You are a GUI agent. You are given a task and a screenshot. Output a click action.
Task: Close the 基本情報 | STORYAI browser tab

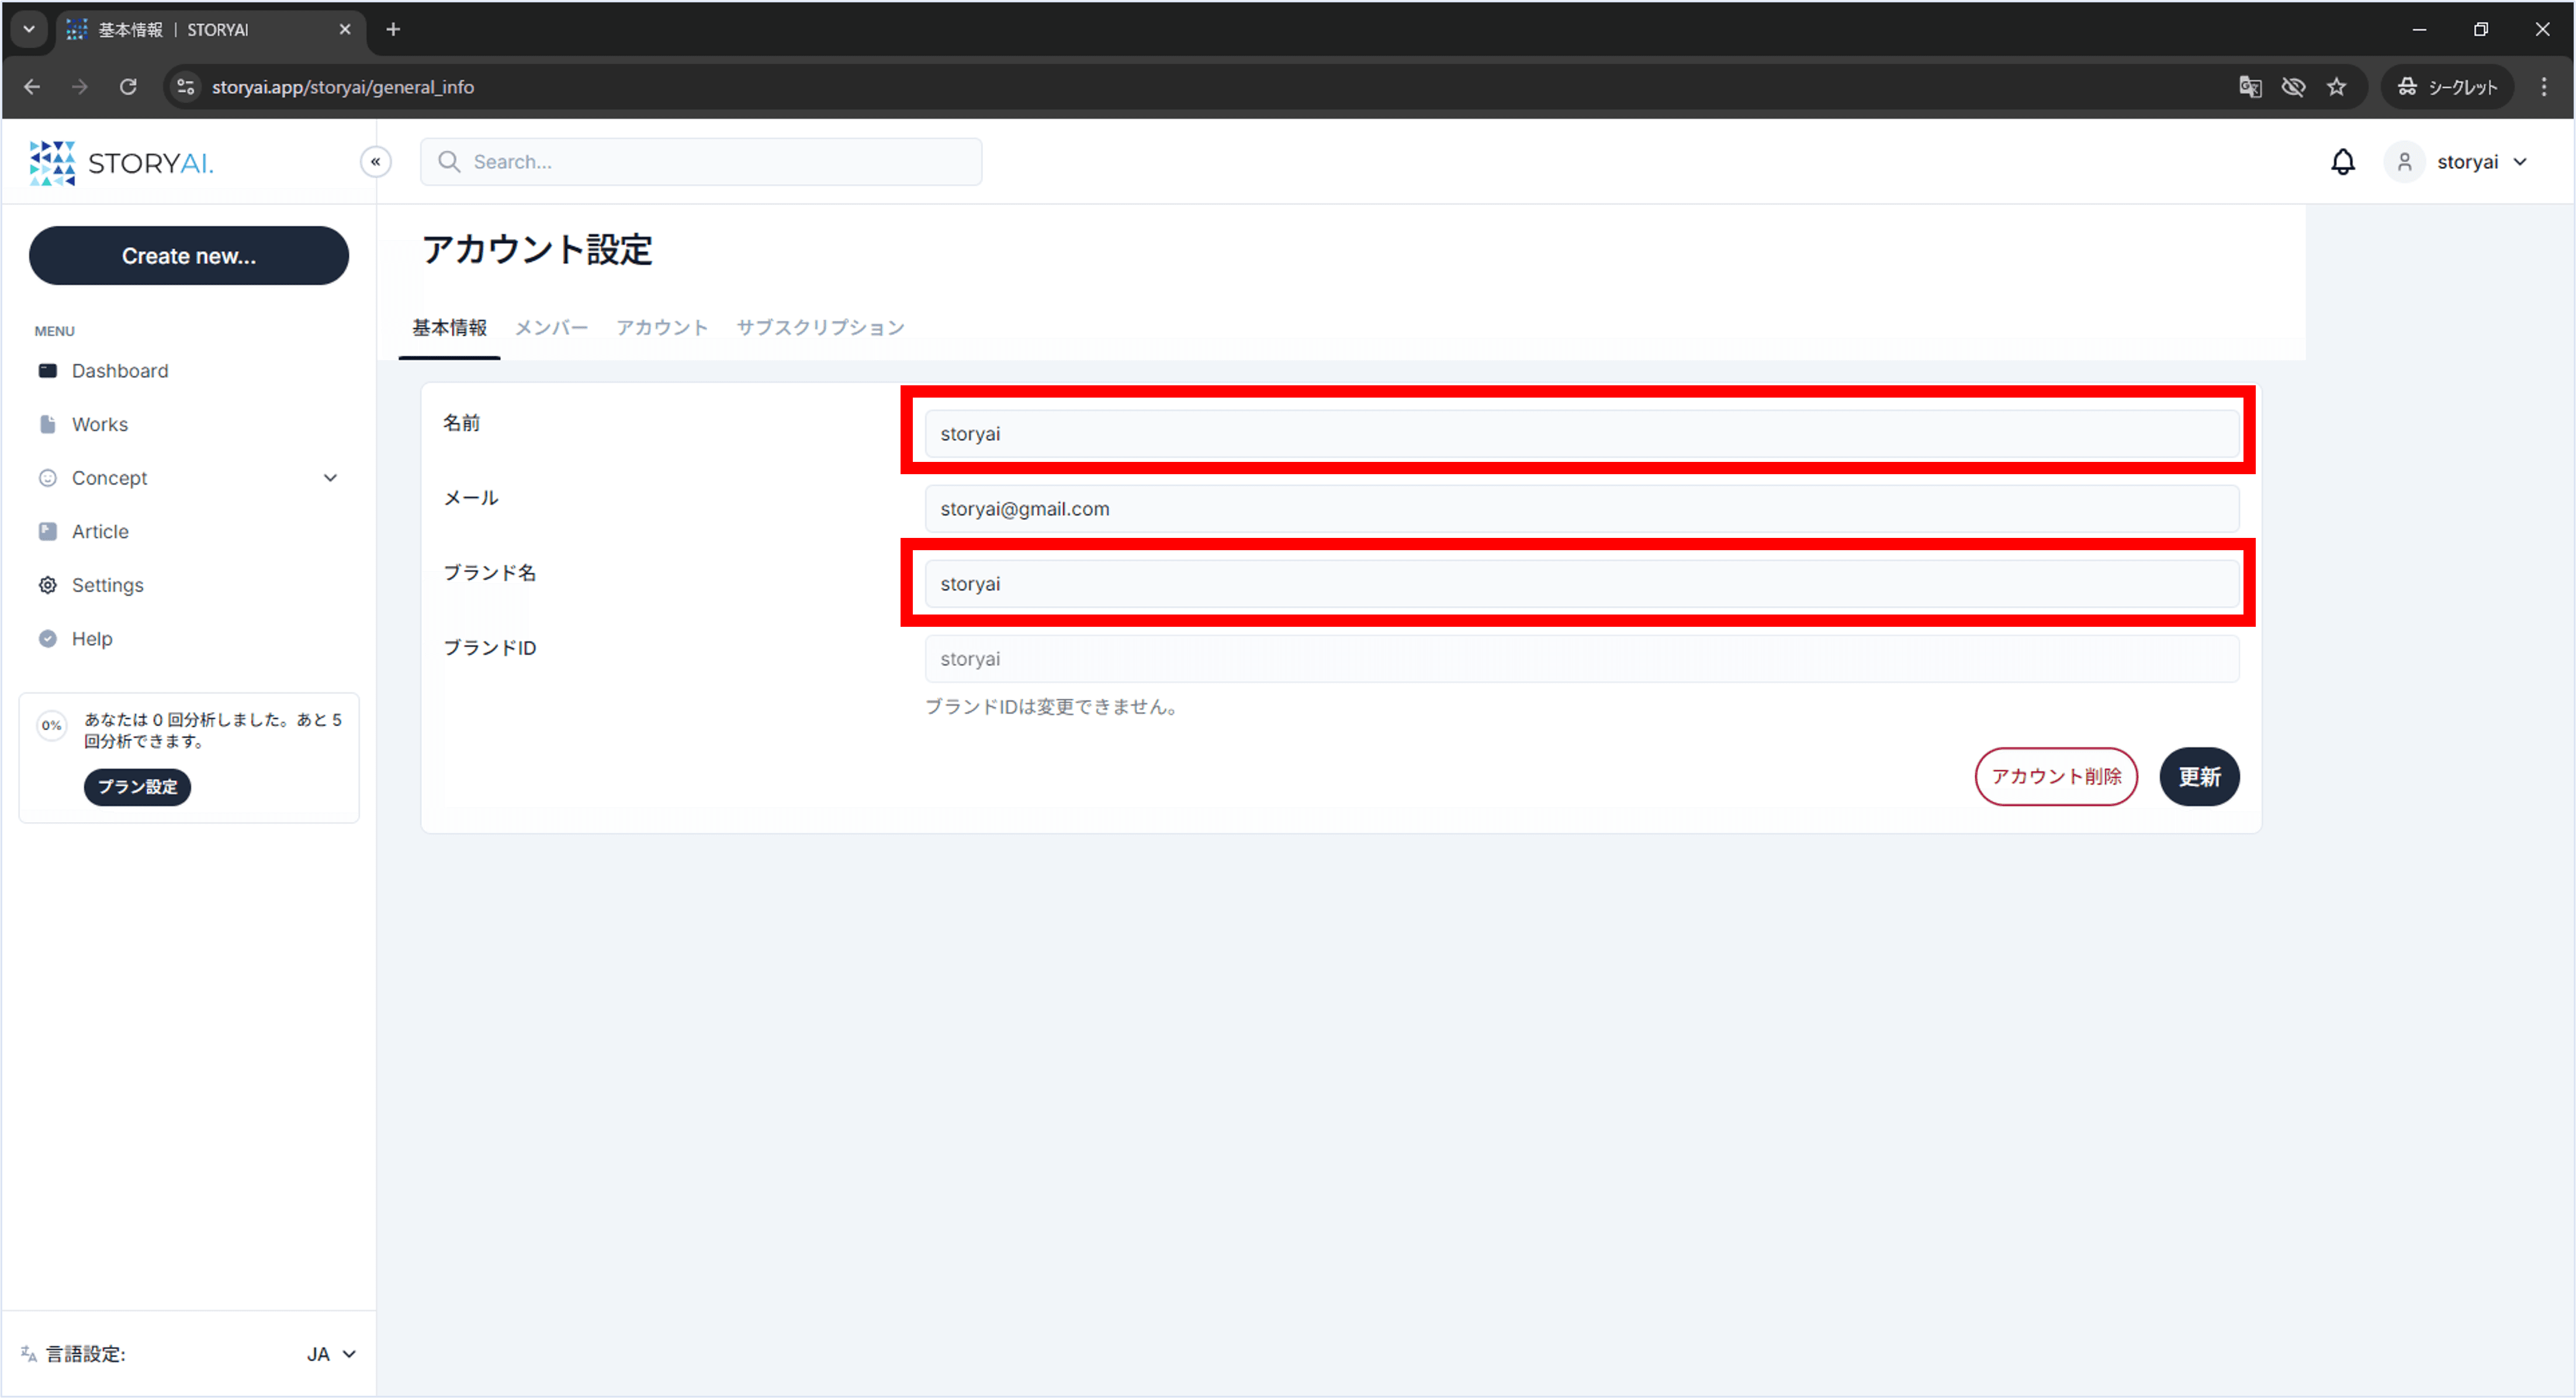click(345, 30)
